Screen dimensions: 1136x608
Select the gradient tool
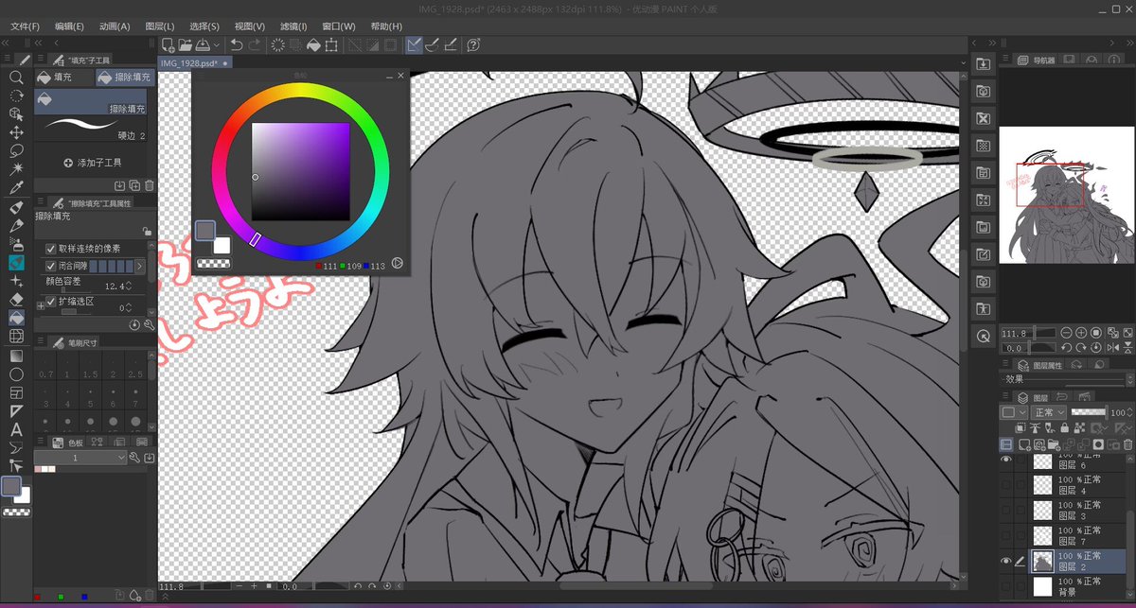[x=16, y=356]
